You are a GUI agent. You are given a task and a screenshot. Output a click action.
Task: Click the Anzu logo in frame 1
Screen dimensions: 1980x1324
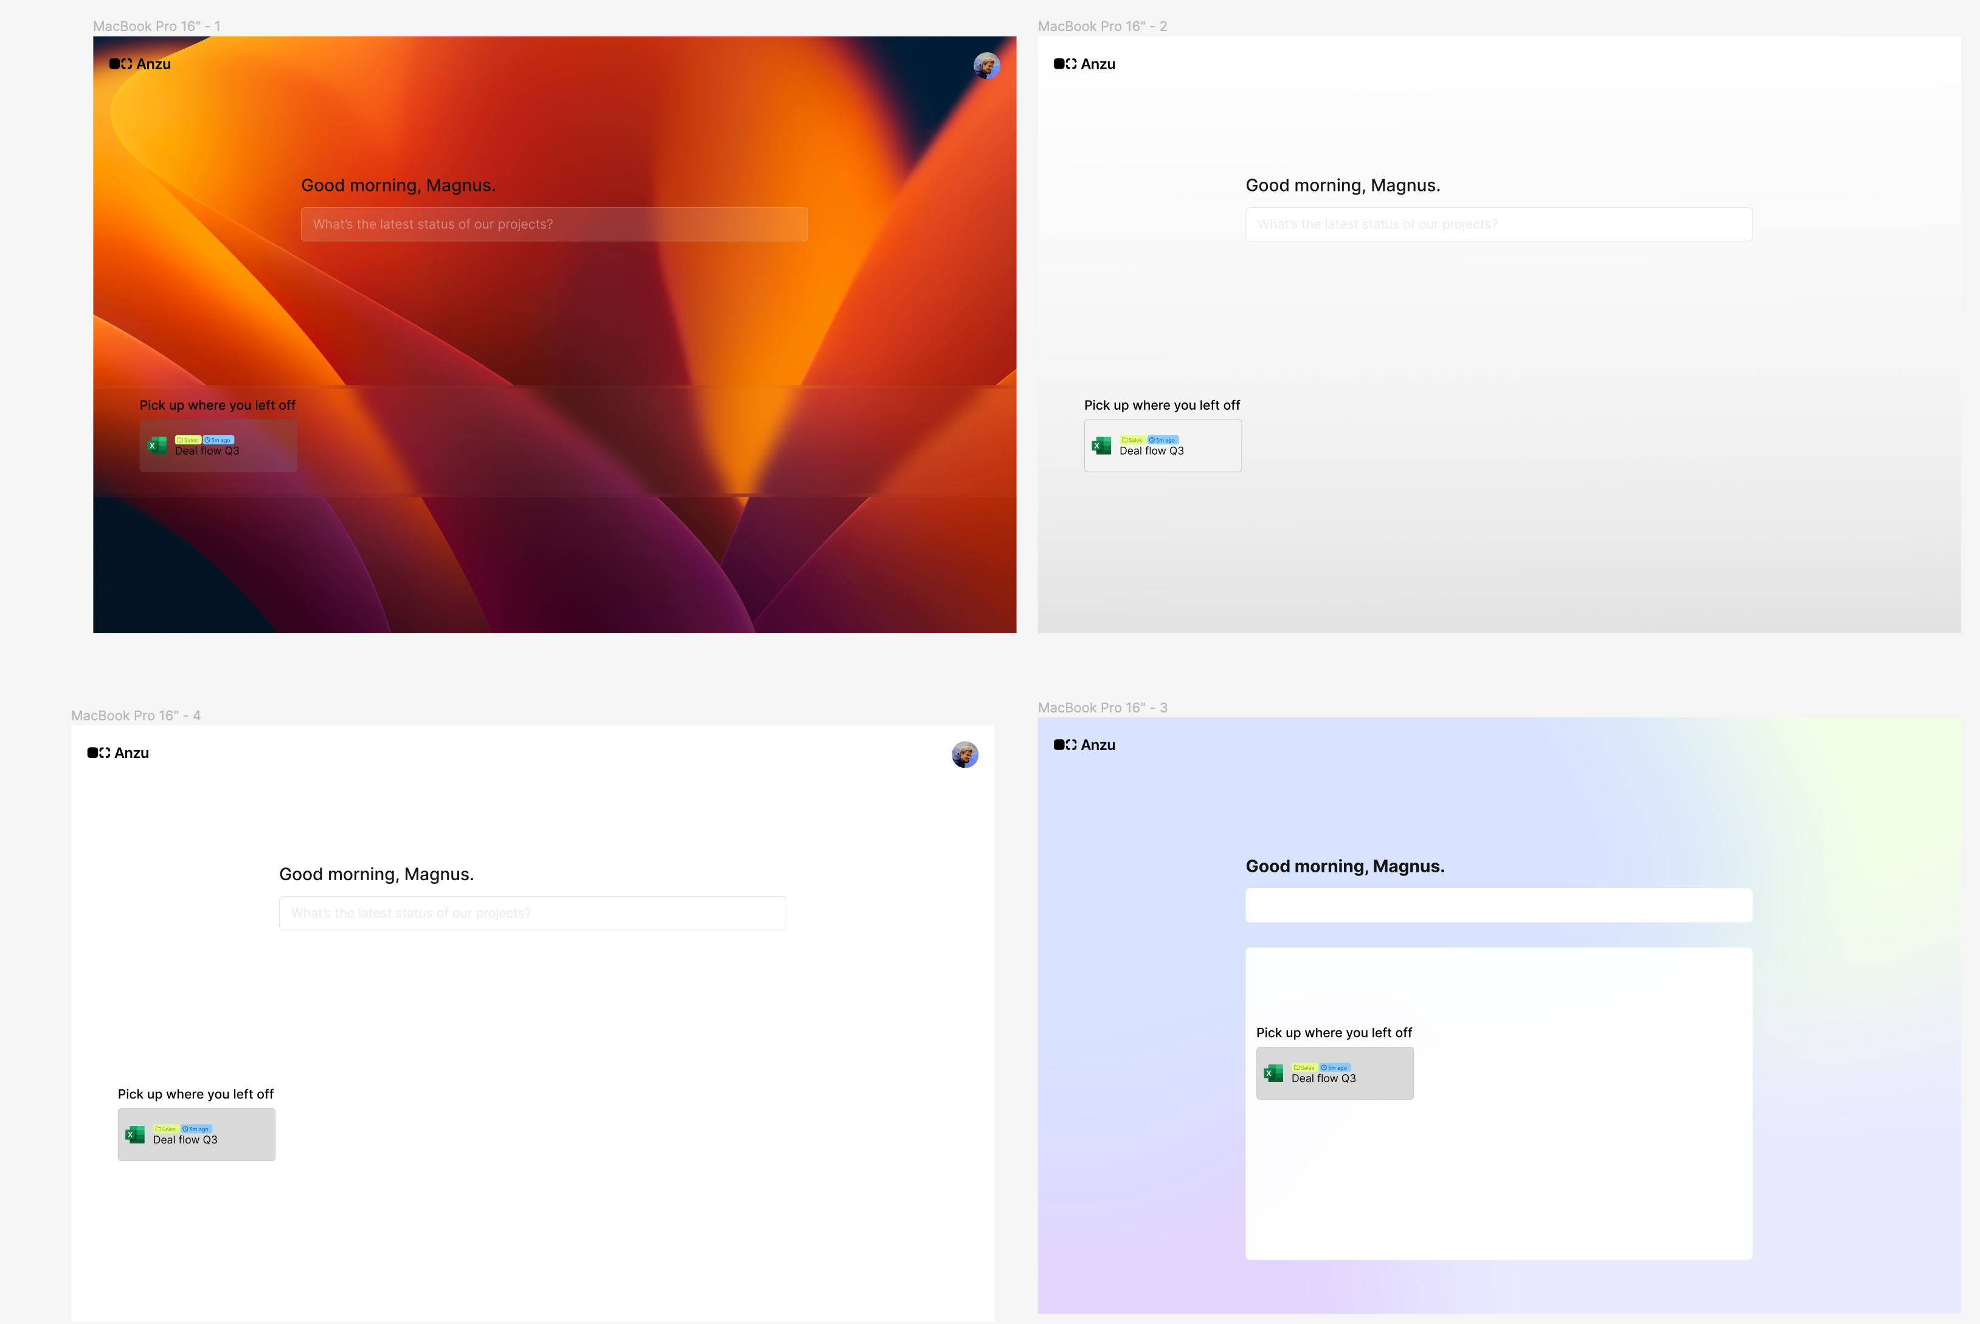click(x=140, y=64)
